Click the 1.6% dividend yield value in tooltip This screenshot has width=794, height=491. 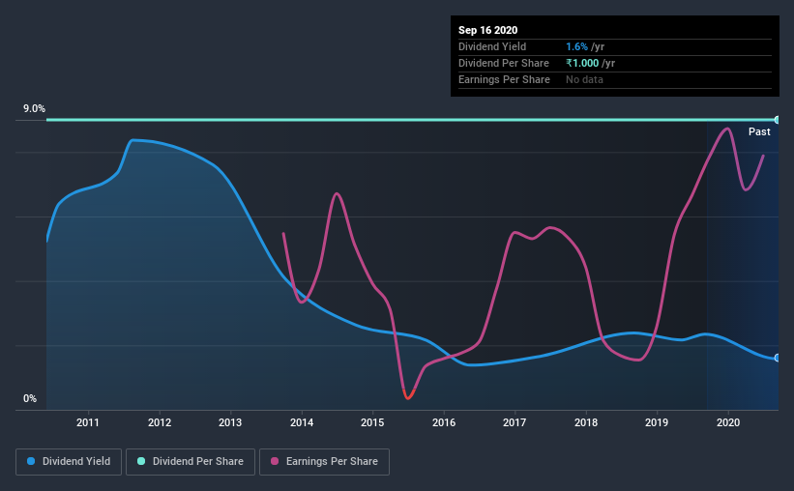click(x=576, y=46)
